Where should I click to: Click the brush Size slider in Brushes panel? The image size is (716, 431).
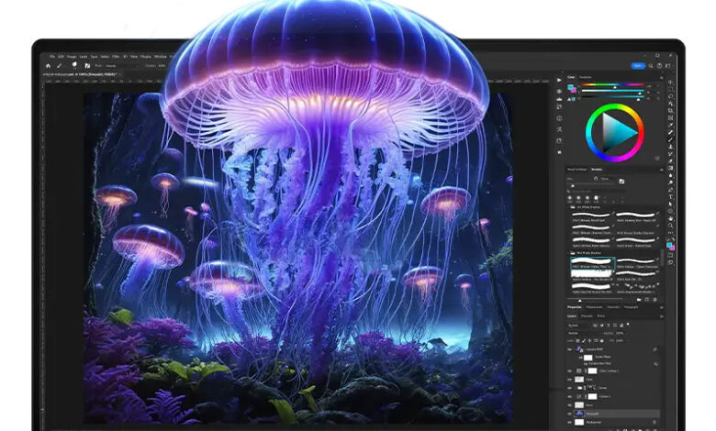pos(590,184)
